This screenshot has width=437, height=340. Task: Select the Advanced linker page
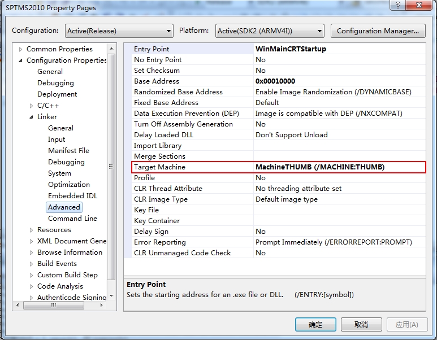coord(64,207)
